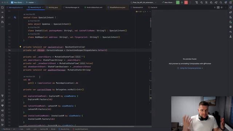Switch to the Cache.kt tab
The image size is (233, 131).
coord(153,7)
